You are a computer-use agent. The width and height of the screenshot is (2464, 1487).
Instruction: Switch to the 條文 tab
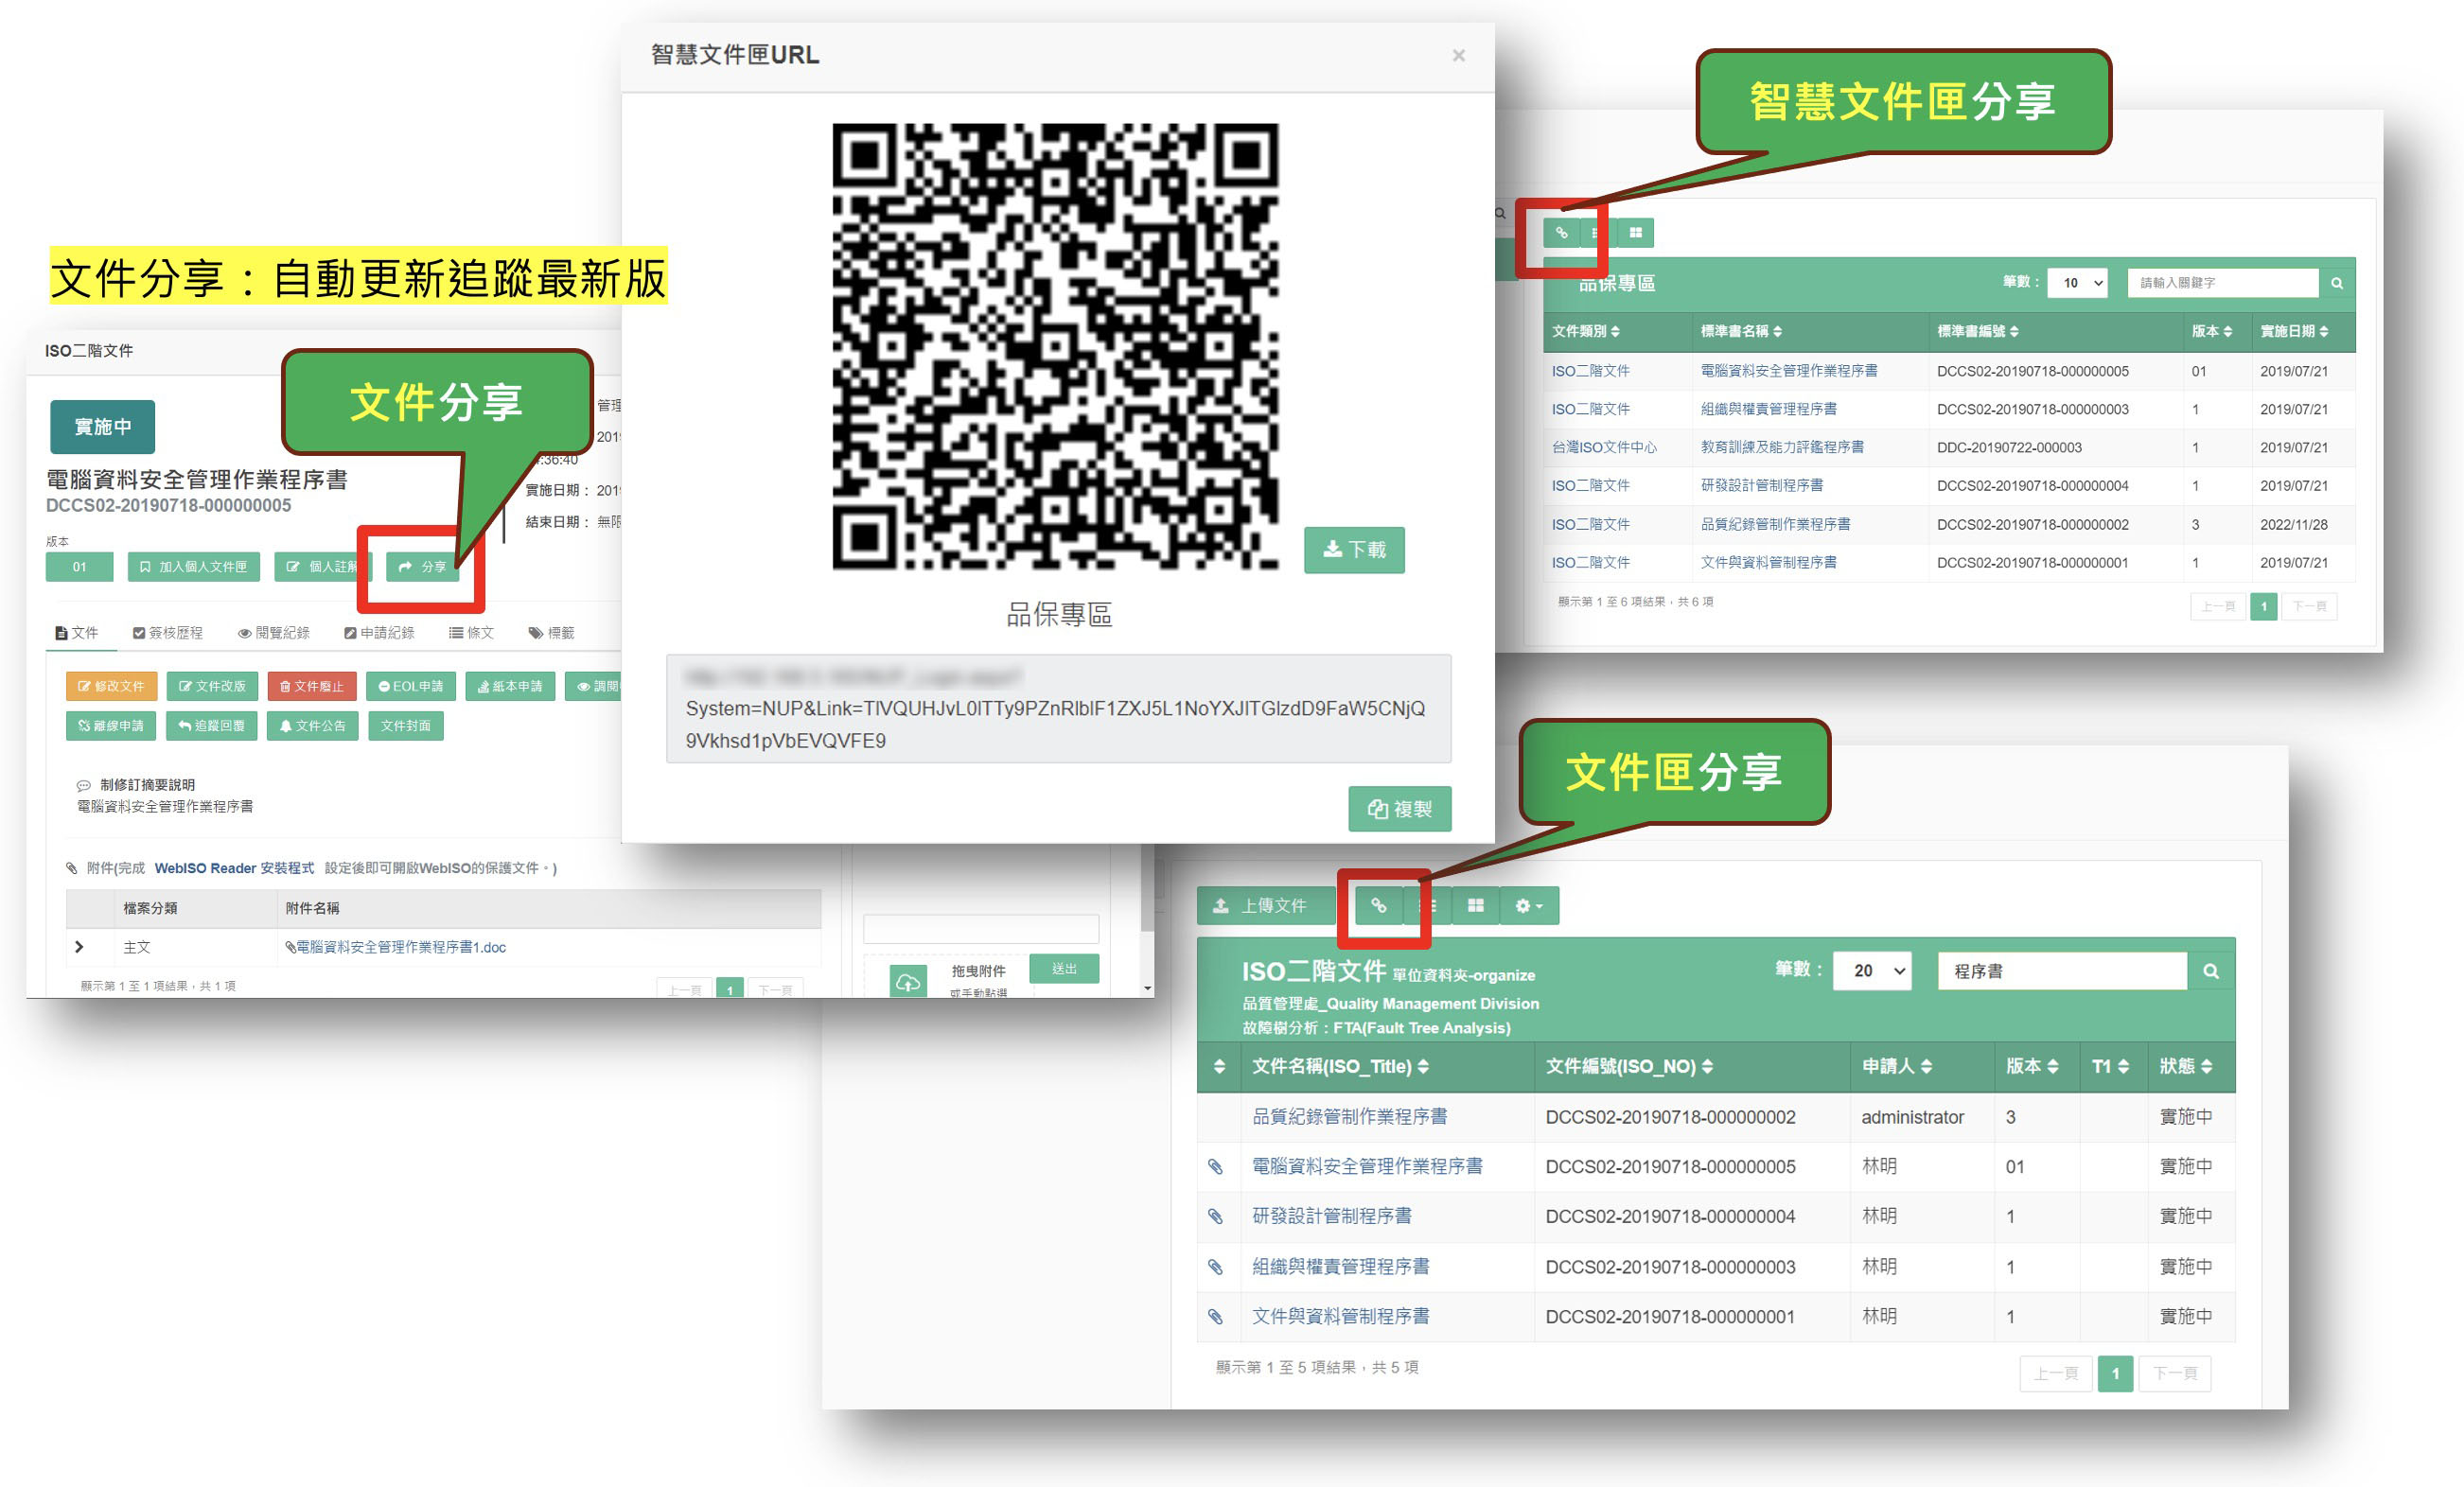pos(472,633)
